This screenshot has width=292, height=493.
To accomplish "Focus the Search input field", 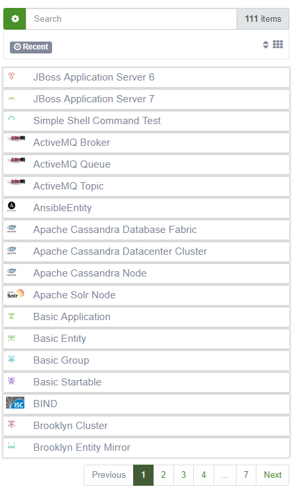I will (x=131, y=19).
